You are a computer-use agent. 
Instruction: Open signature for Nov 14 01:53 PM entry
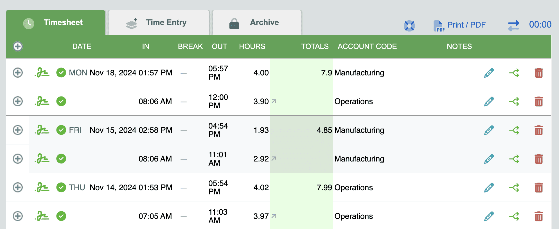[x=42, y=187]
